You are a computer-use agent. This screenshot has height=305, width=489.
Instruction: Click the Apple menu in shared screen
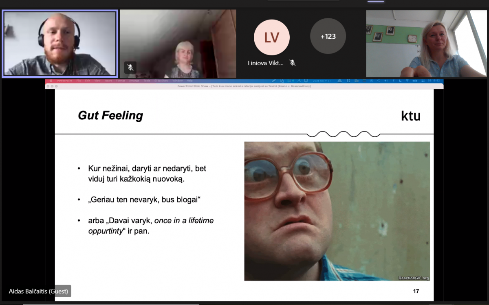point(51,81)
